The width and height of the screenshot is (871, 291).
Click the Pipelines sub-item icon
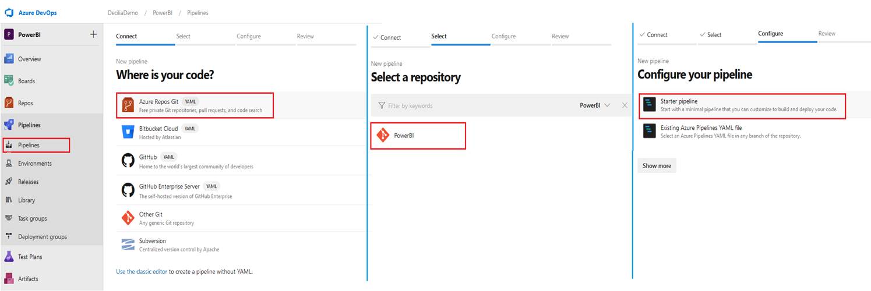[9, 145]
